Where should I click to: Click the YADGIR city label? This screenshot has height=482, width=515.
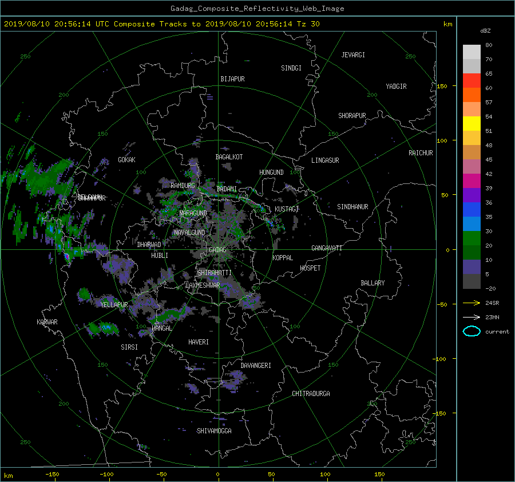[396, 87]
